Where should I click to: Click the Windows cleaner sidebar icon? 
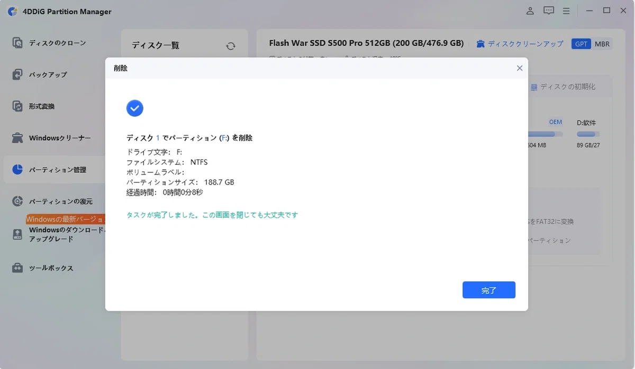(x=17, y=138)
